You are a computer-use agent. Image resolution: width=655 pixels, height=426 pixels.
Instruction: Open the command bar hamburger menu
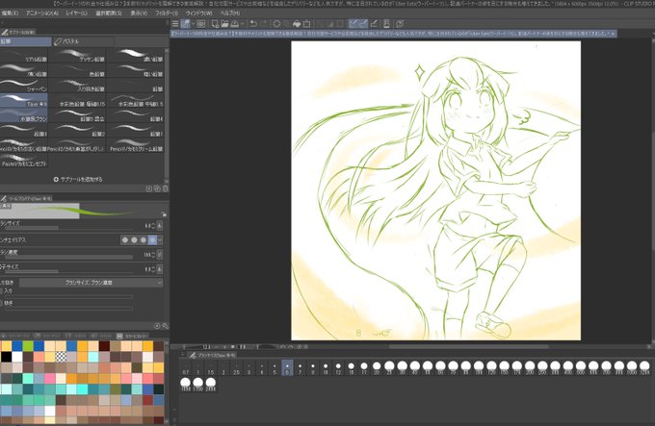point(175,24)
